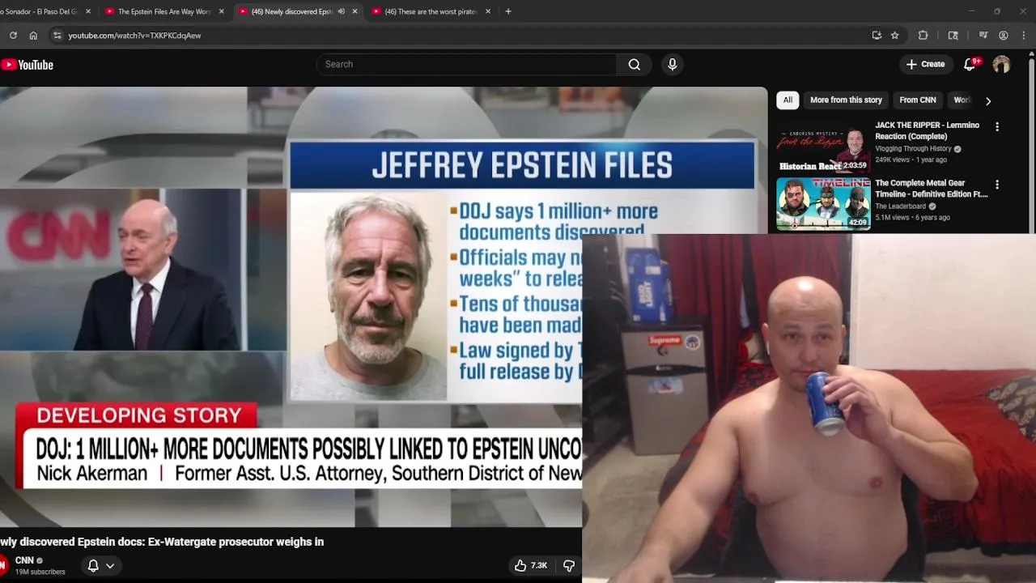Click JACK THE RIPPER video thumbnail
Image resolution: width=1036 pixels, height=583 pixels.
(822, 147)
